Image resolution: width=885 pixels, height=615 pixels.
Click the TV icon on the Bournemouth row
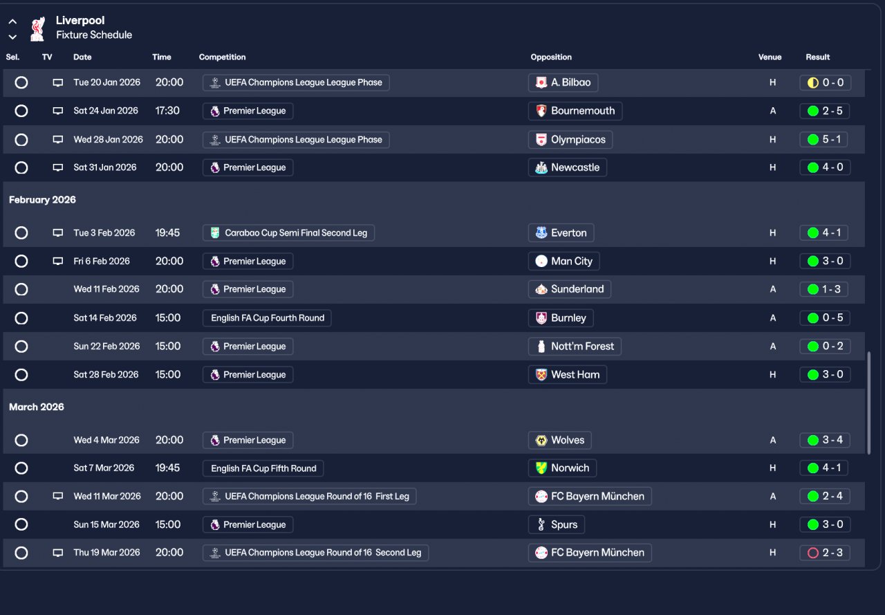tap(58, 111)
